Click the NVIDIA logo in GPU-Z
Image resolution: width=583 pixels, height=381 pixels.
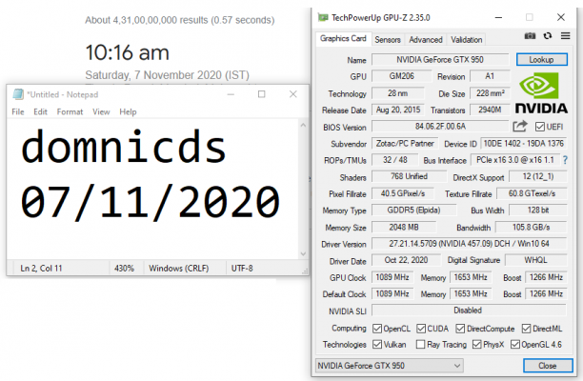pyautogui.click(x=541, y=92)
